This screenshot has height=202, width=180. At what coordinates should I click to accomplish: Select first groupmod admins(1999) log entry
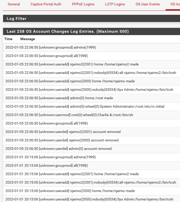tap(91, 47)
